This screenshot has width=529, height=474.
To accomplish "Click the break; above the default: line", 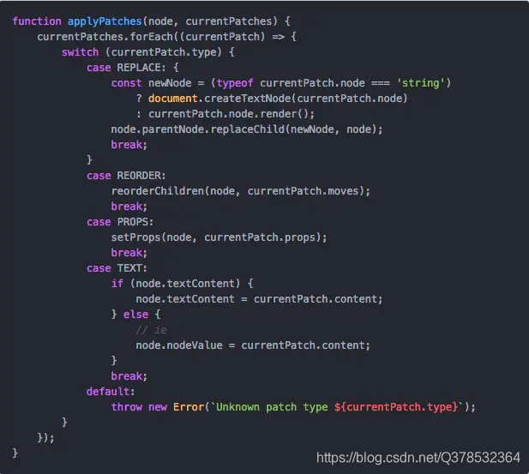I will (129, 376).
